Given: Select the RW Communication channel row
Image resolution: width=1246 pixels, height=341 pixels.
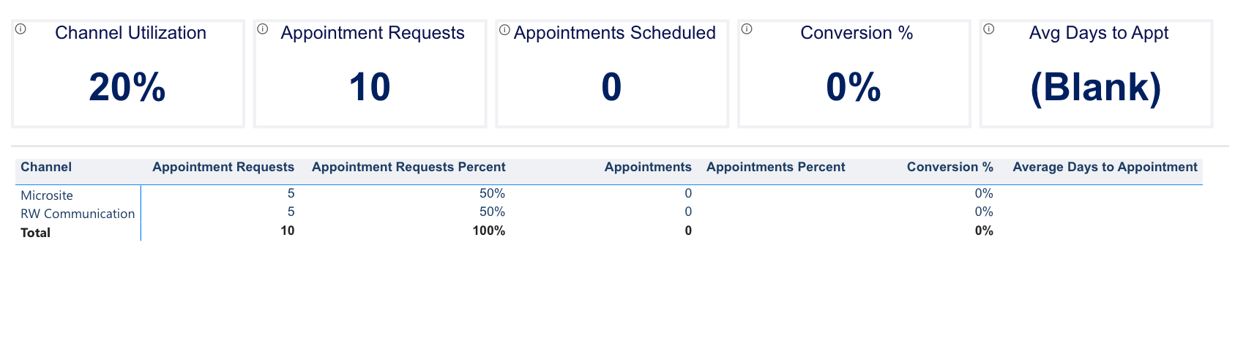Looking at the screenshot, I should point(78,214).
